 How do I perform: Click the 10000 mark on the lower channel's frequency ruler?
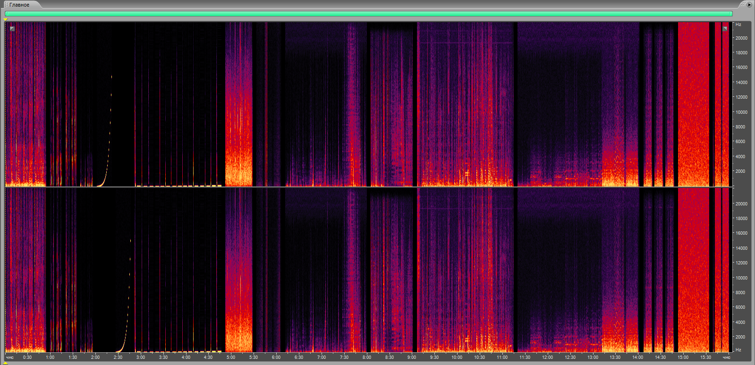[741, 278]
